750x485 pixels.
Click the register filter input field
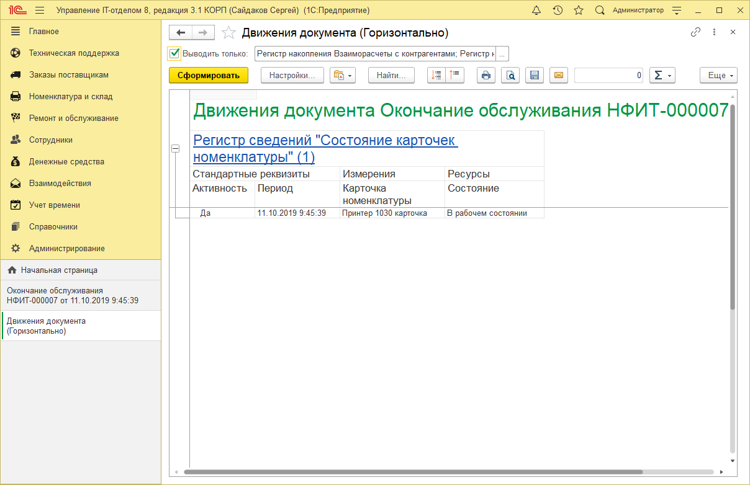[373, 54]
